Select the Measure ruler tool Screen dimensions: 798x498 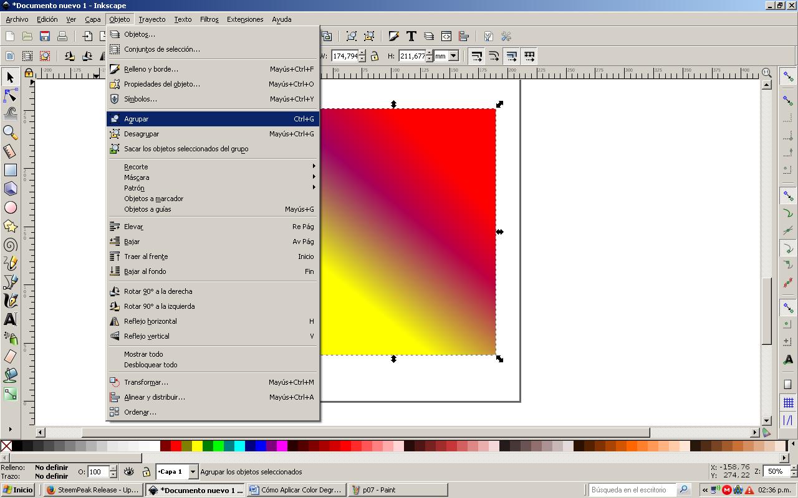(x=10, y=151)
